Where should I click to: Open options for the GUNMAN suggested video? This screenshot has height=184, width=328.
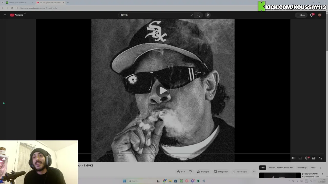point(323,175)
